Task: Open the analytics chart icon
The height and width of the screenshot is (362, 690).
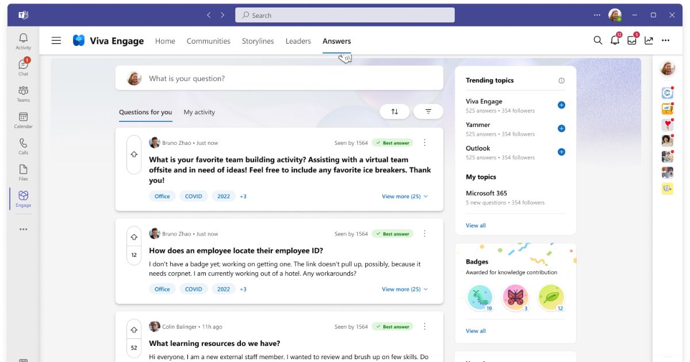Action: (649, 40)
